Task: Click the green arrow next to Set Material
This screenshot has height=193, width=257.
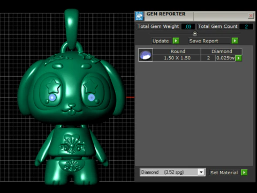Action: 244,173
